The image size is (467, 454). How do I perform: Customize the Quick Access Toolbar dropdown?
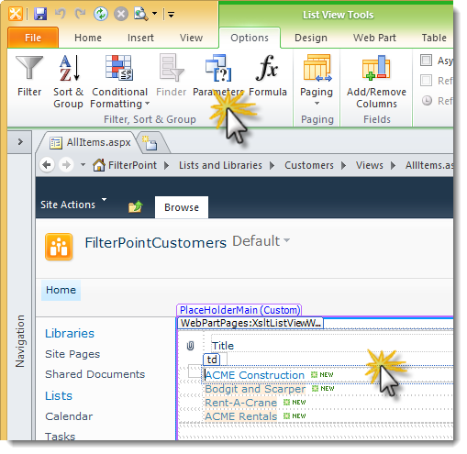(x=171, y=15)
